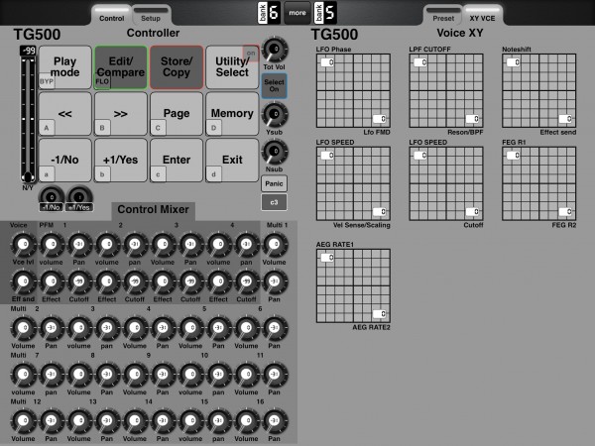
Task: Tap the Utility/Select pad
Action: click(x=232, y=67)
